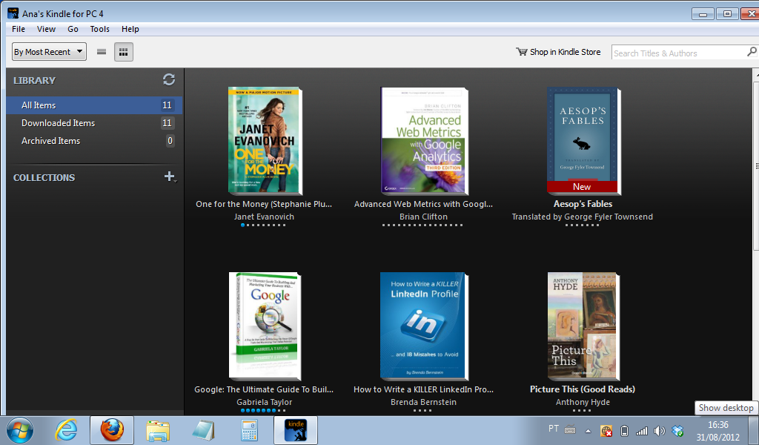Viewport: 759px width, 445px height.
Task: Switch to grid view layout
Action: click(x=124, y=52)
